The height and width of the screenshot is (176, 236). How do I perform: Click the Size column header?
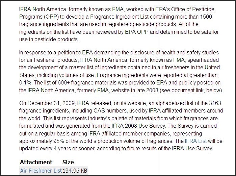point(68,162)
